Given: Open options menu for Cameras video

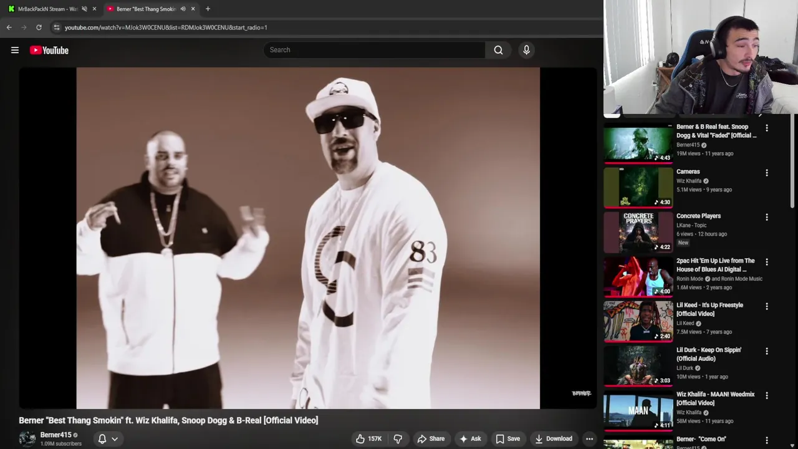Looking at the screenshot, I should pos(767,173).
